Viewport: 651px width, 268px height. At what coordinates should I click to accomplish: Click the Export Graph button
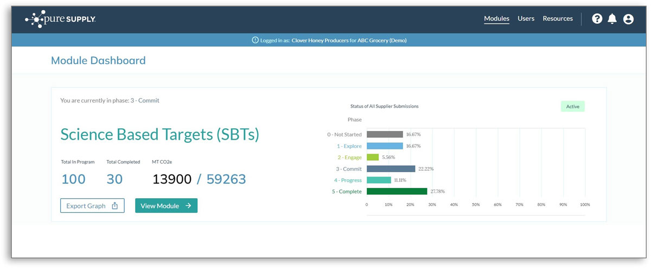pos(92,206)
